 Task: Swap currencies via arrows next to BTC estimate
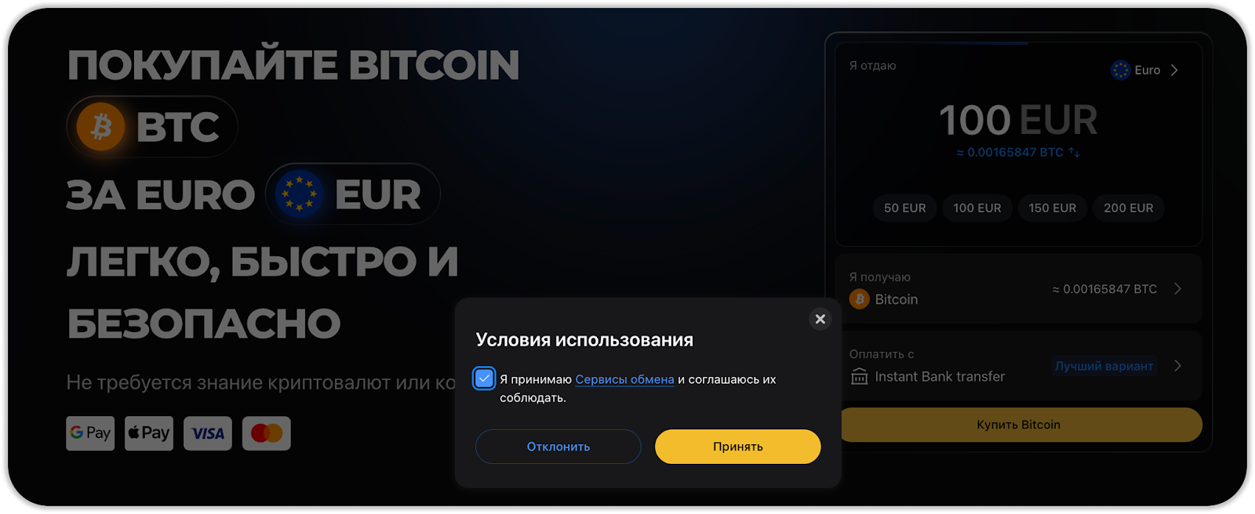(1075, 152)
